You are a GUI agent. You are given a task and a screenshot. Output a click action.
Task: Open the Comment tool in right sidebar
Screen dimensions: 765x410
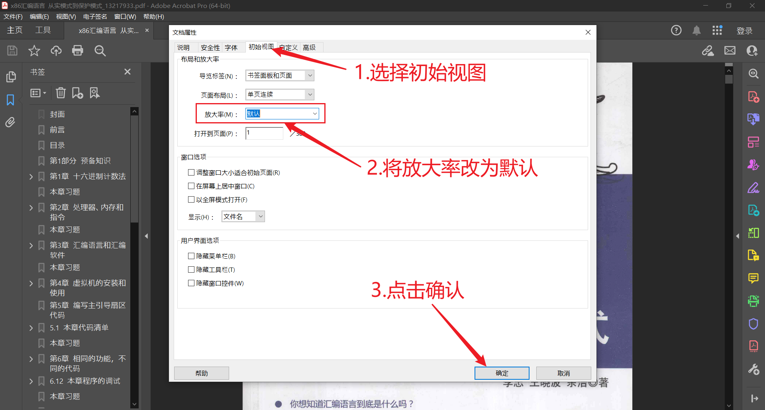point(753,279)
